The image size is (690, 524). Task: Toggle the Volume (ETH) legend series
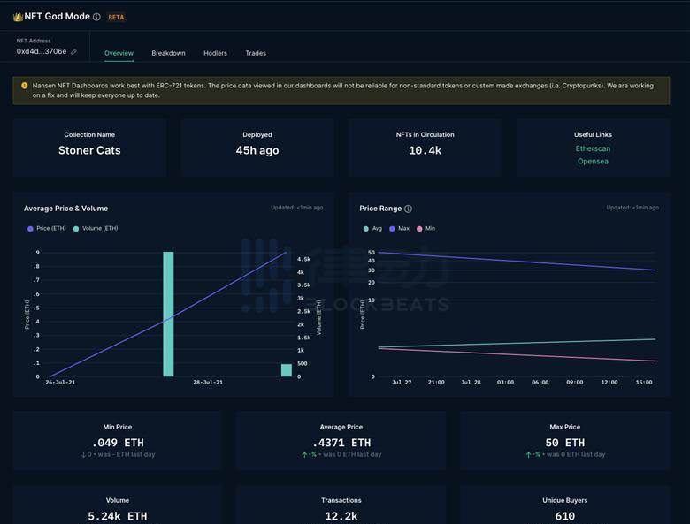click(96, 229)
